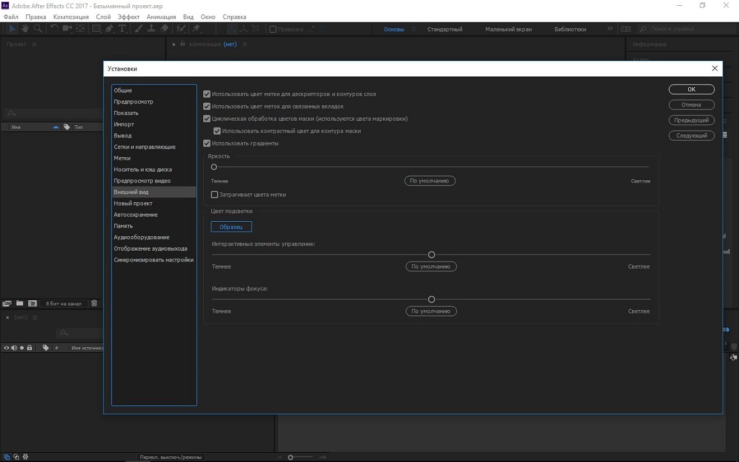
Task: Select the Pen tool
Action: pyautogui.click(x=109, y=28)
